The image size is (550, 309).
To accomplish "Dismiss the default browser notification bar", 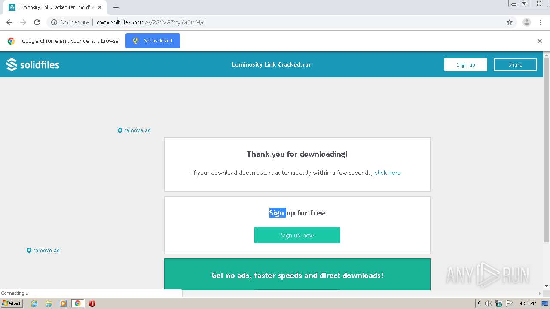I will (x=540, y=41).
